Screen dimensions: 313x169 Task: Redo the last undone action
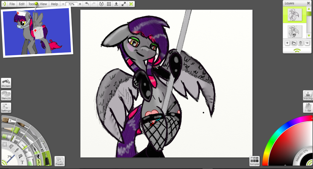click(94, 4)
